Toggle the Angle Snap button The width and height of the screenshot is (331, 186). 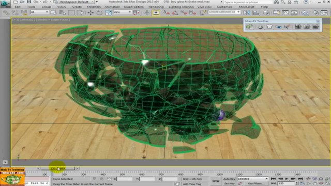pyautogui.click(x=175, y=12)
